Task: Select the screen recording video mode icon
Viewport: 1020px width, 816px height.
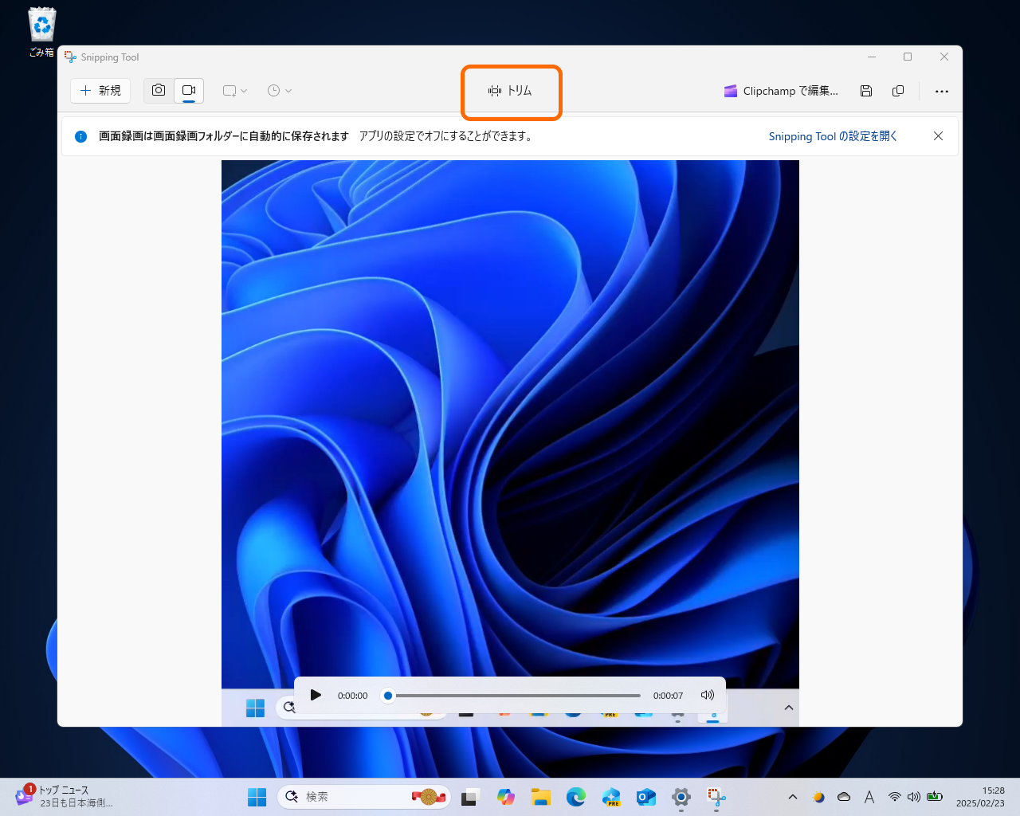Action: point(189,90)
